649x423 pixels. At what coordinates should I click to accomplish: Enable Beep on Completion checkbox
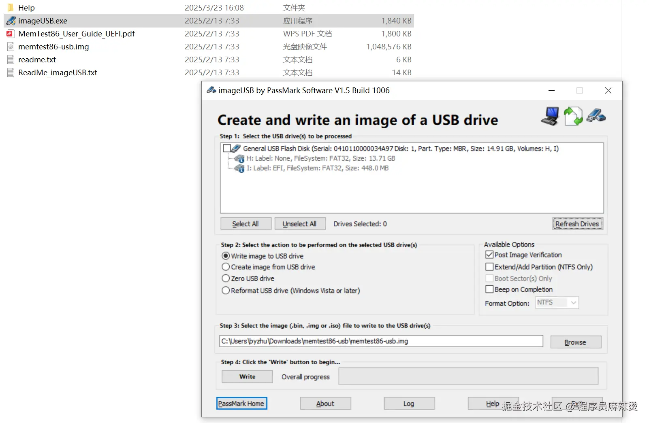point(489,289)
